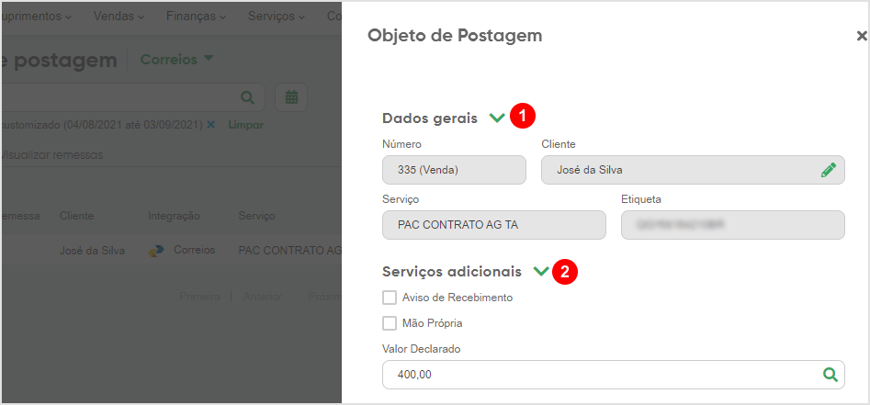Viewport: 870px width, 405px height.
Task: Click the Anterior pagination link
Action: pos(263,297)
